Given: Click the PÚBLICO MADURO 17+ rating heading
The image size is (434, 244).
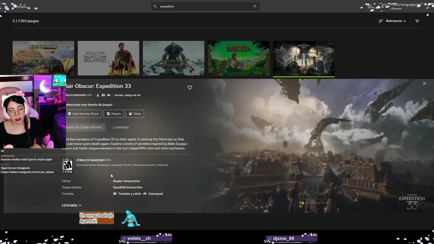Looking at the screenshot, I should coord(94,160).
